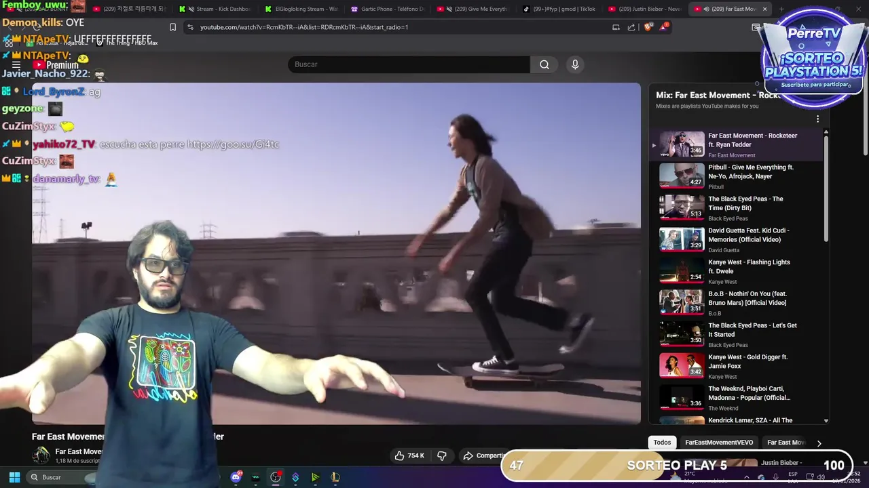869x488 pixels.
Task: Select the FarEastMovementVEVO chip
Action: point(719,443)
